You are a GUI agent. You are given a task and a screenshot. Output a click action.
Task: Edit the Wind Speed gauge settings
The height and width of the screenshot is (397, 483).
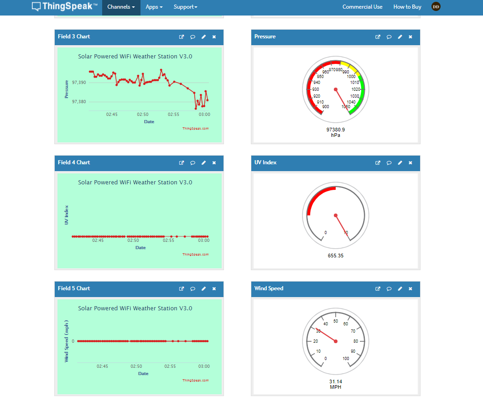coord(400,289)
